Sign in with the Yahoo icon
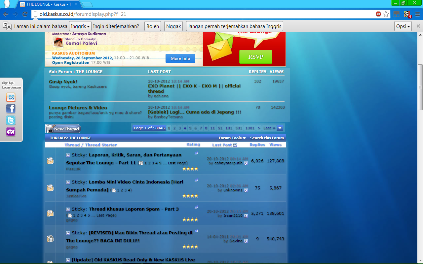 [x=11, y=132]
